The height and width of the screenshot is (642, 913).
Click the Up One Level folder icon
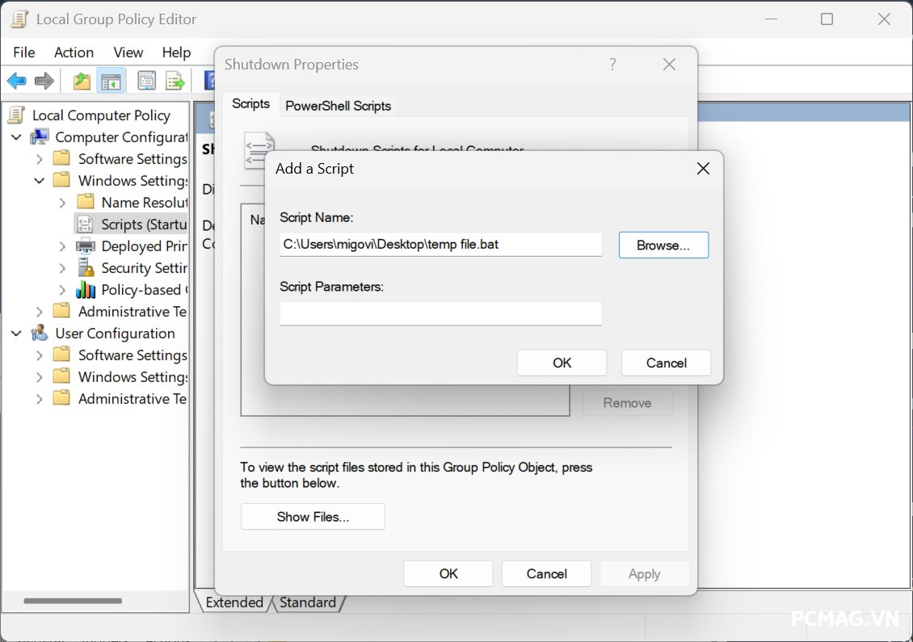(x=82, y=81)
